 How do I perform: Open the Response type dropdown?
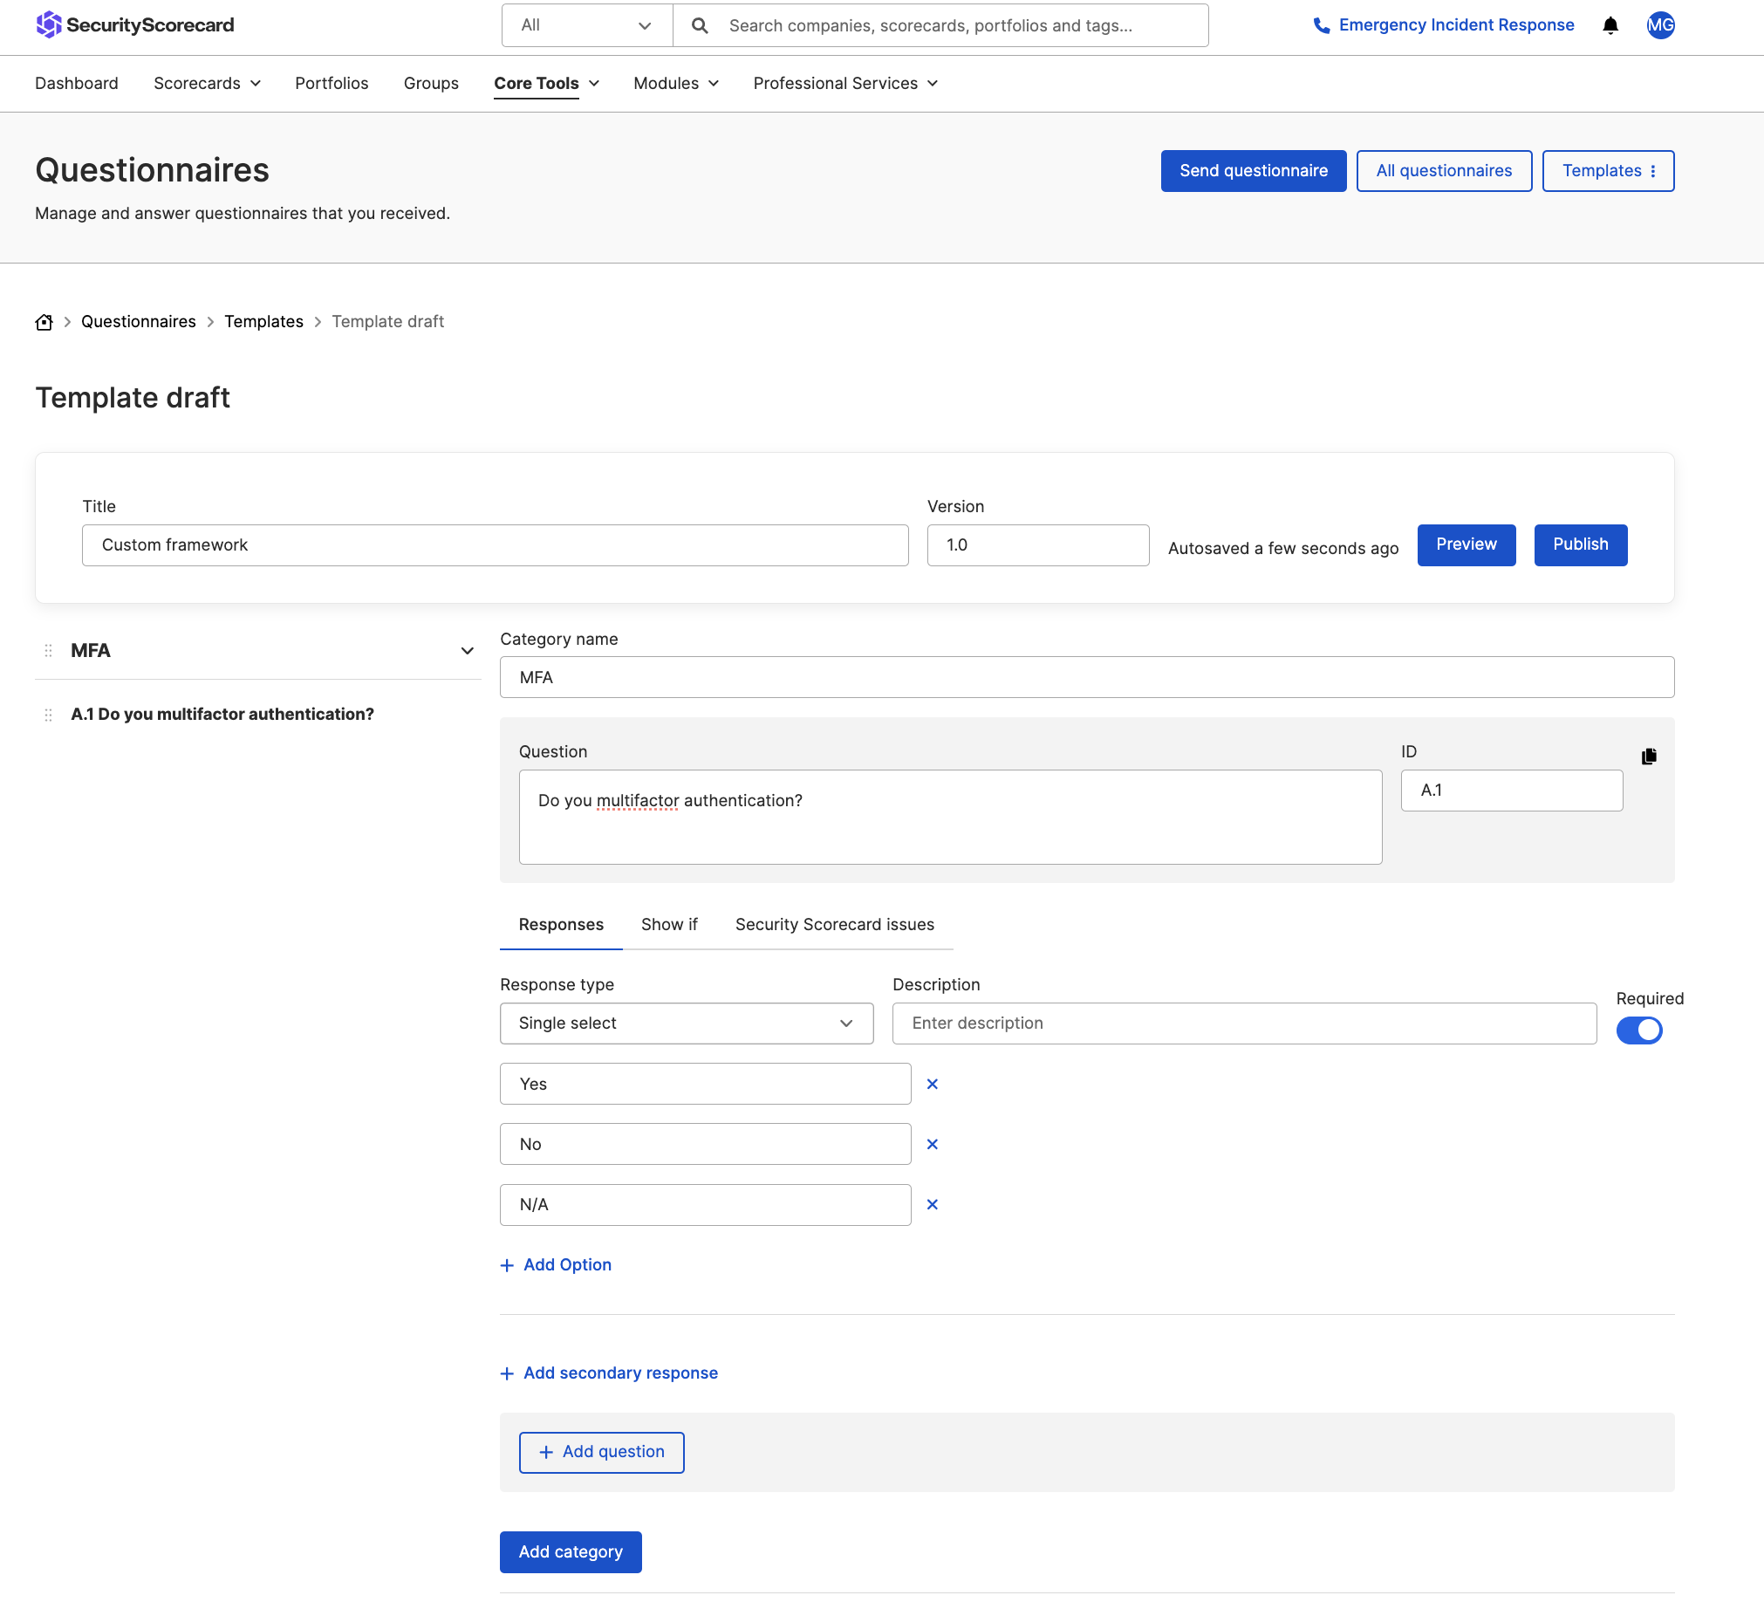(686, 1023)
